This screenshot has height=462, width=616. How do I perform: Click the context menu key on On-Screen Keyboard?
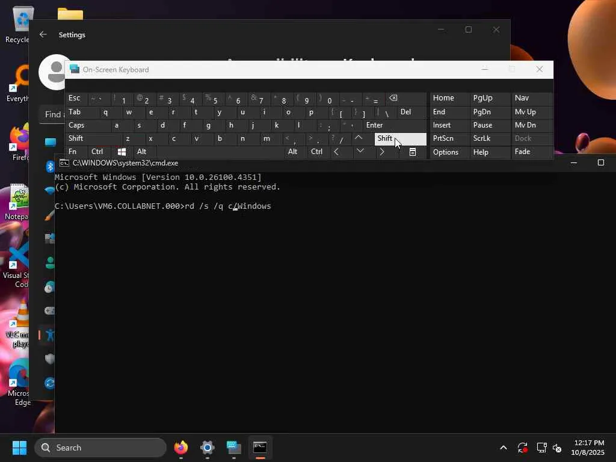[413, 152]
